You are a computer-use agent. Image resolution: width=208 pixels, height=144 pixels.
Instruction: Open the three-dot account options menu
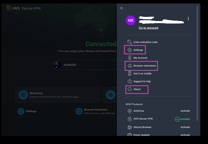188,19
